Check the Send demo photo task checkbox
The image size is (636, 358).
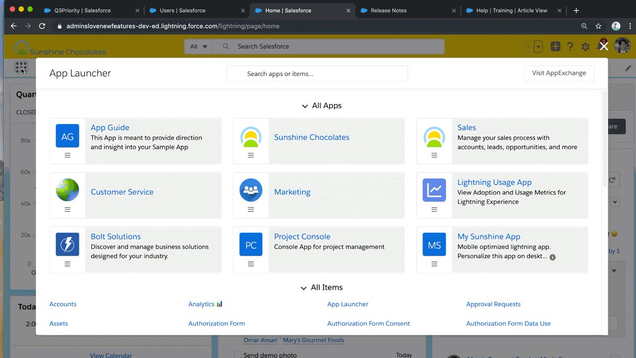(237, 355)
